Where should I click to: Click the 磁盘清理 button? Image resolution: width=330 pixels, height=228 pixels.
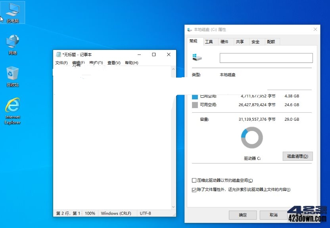coord(297,156)
